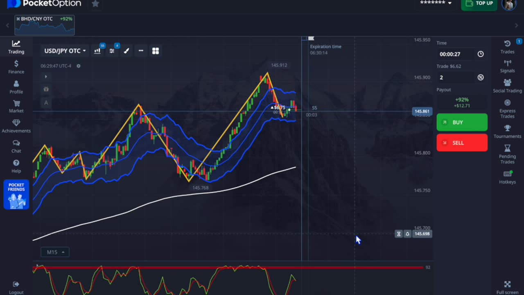The image size is (524, 295).
Task: Open the Trades history panel
Action: [x=507, y=47]
